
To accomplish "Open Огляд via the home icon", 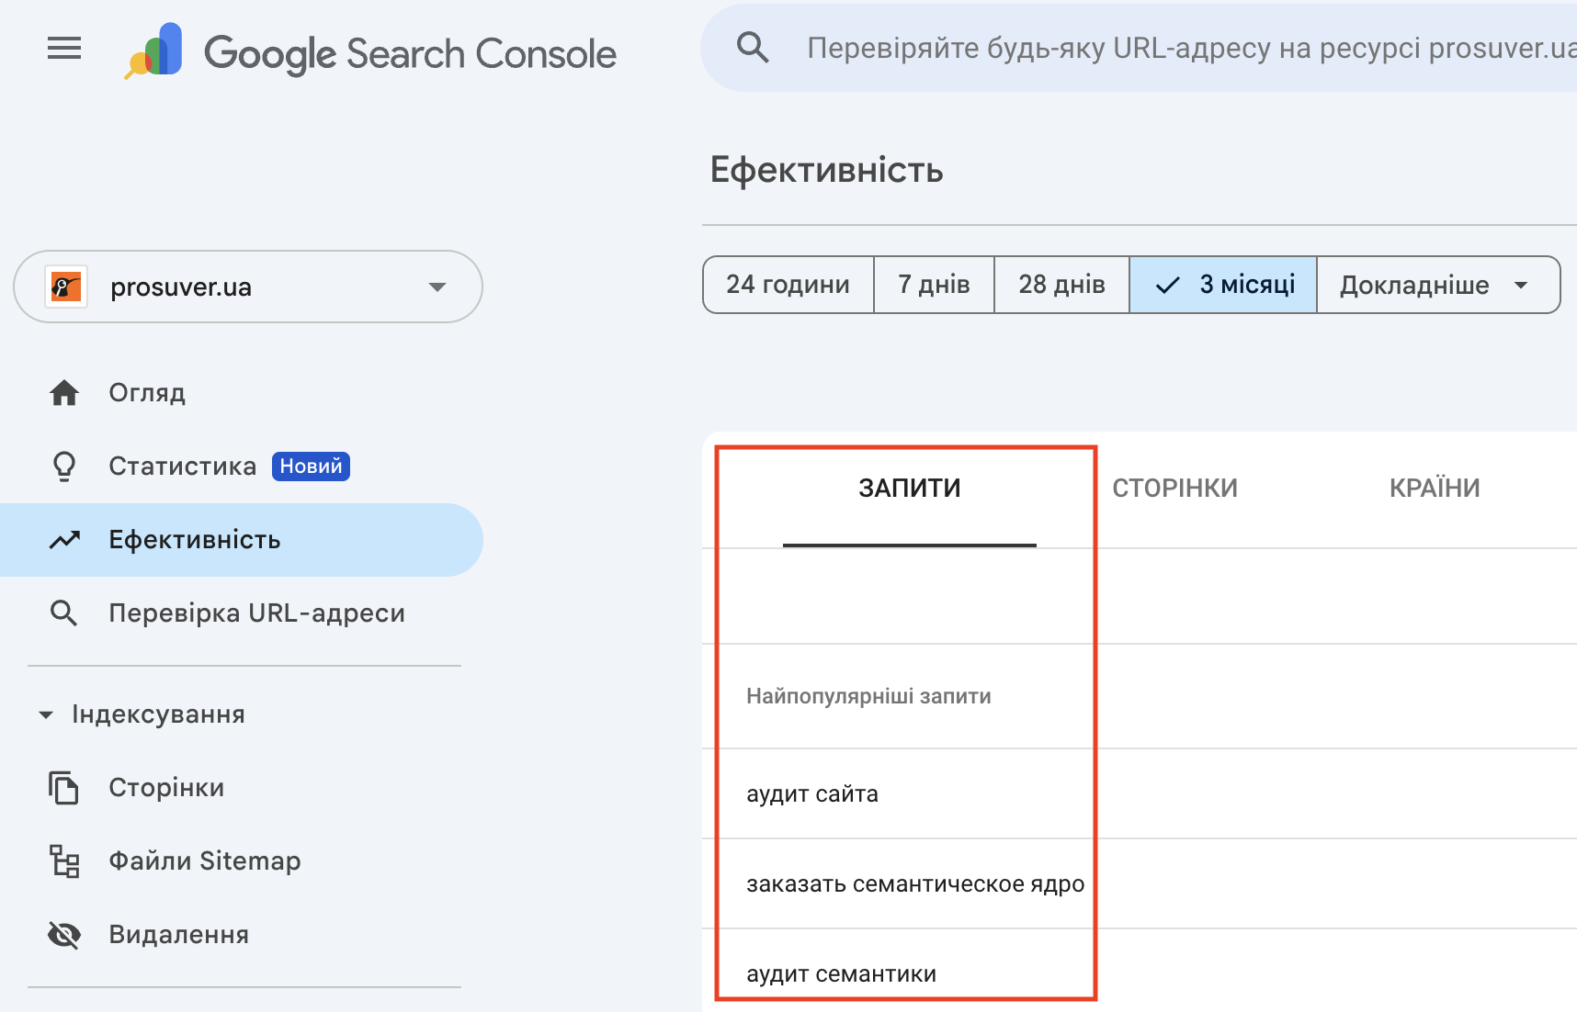I will click(63, 392).
